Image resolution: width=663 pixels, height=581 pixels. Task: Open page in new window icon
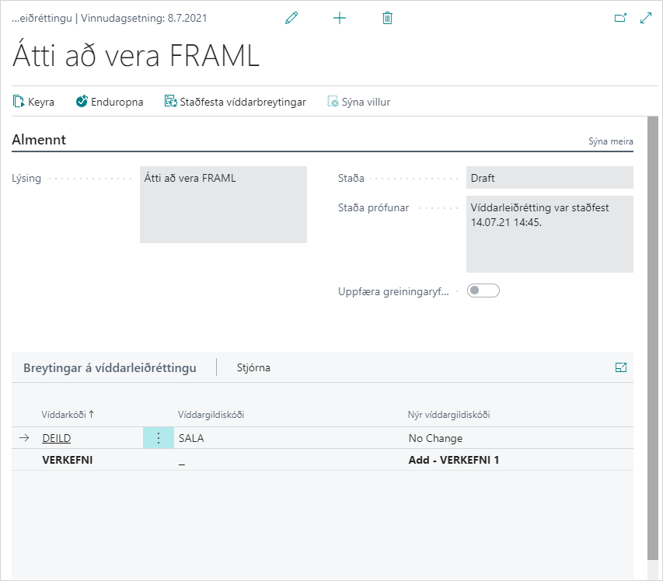(x=620, y=18)
